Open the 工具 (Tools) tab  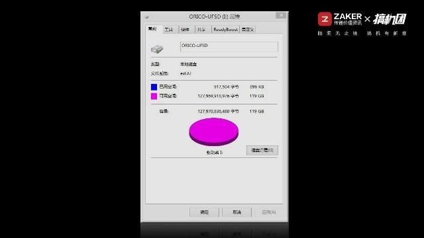169,29
